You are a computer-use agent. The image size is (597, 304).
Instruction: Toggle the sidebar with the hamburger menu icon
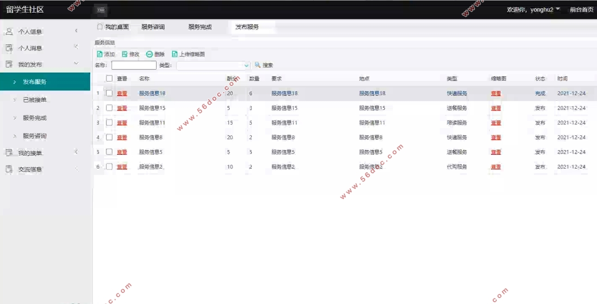point(101,10)
